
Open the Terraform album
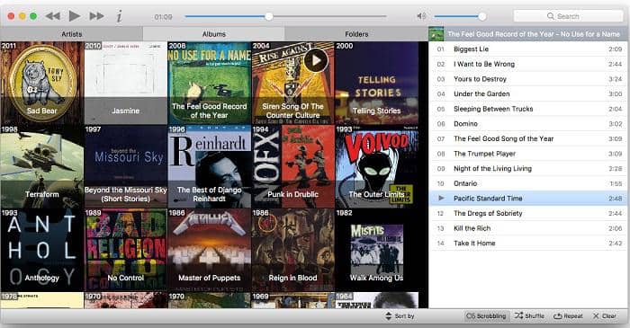pos(41,166)
